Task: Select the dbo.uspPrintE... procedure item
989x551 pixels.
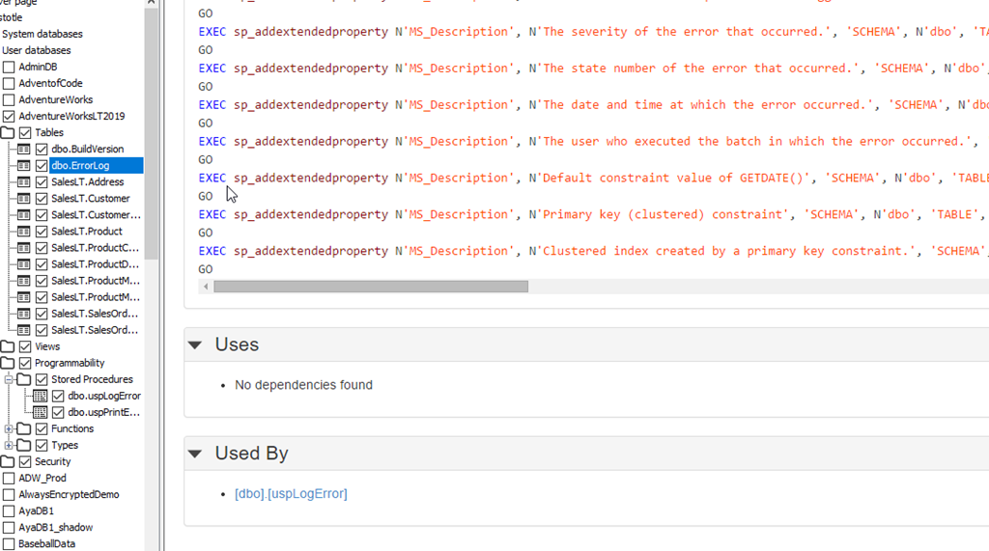Action: click(104, 413)
